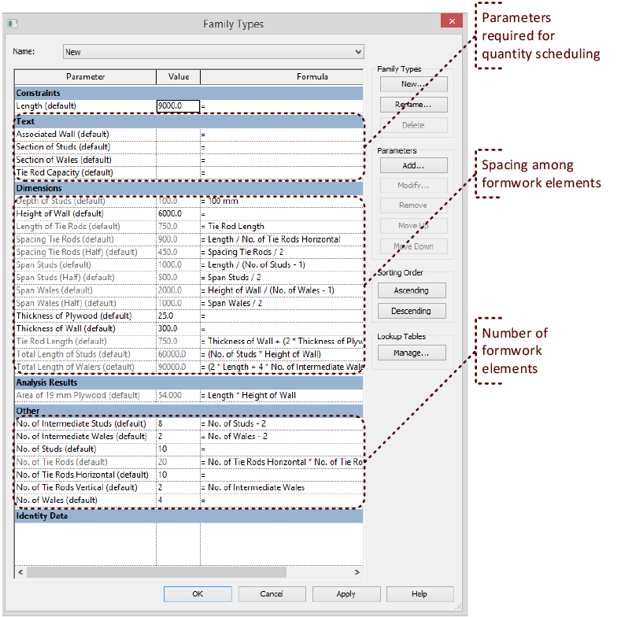
Task: Click the Family Types window icon in title bar
Action: 12,24
